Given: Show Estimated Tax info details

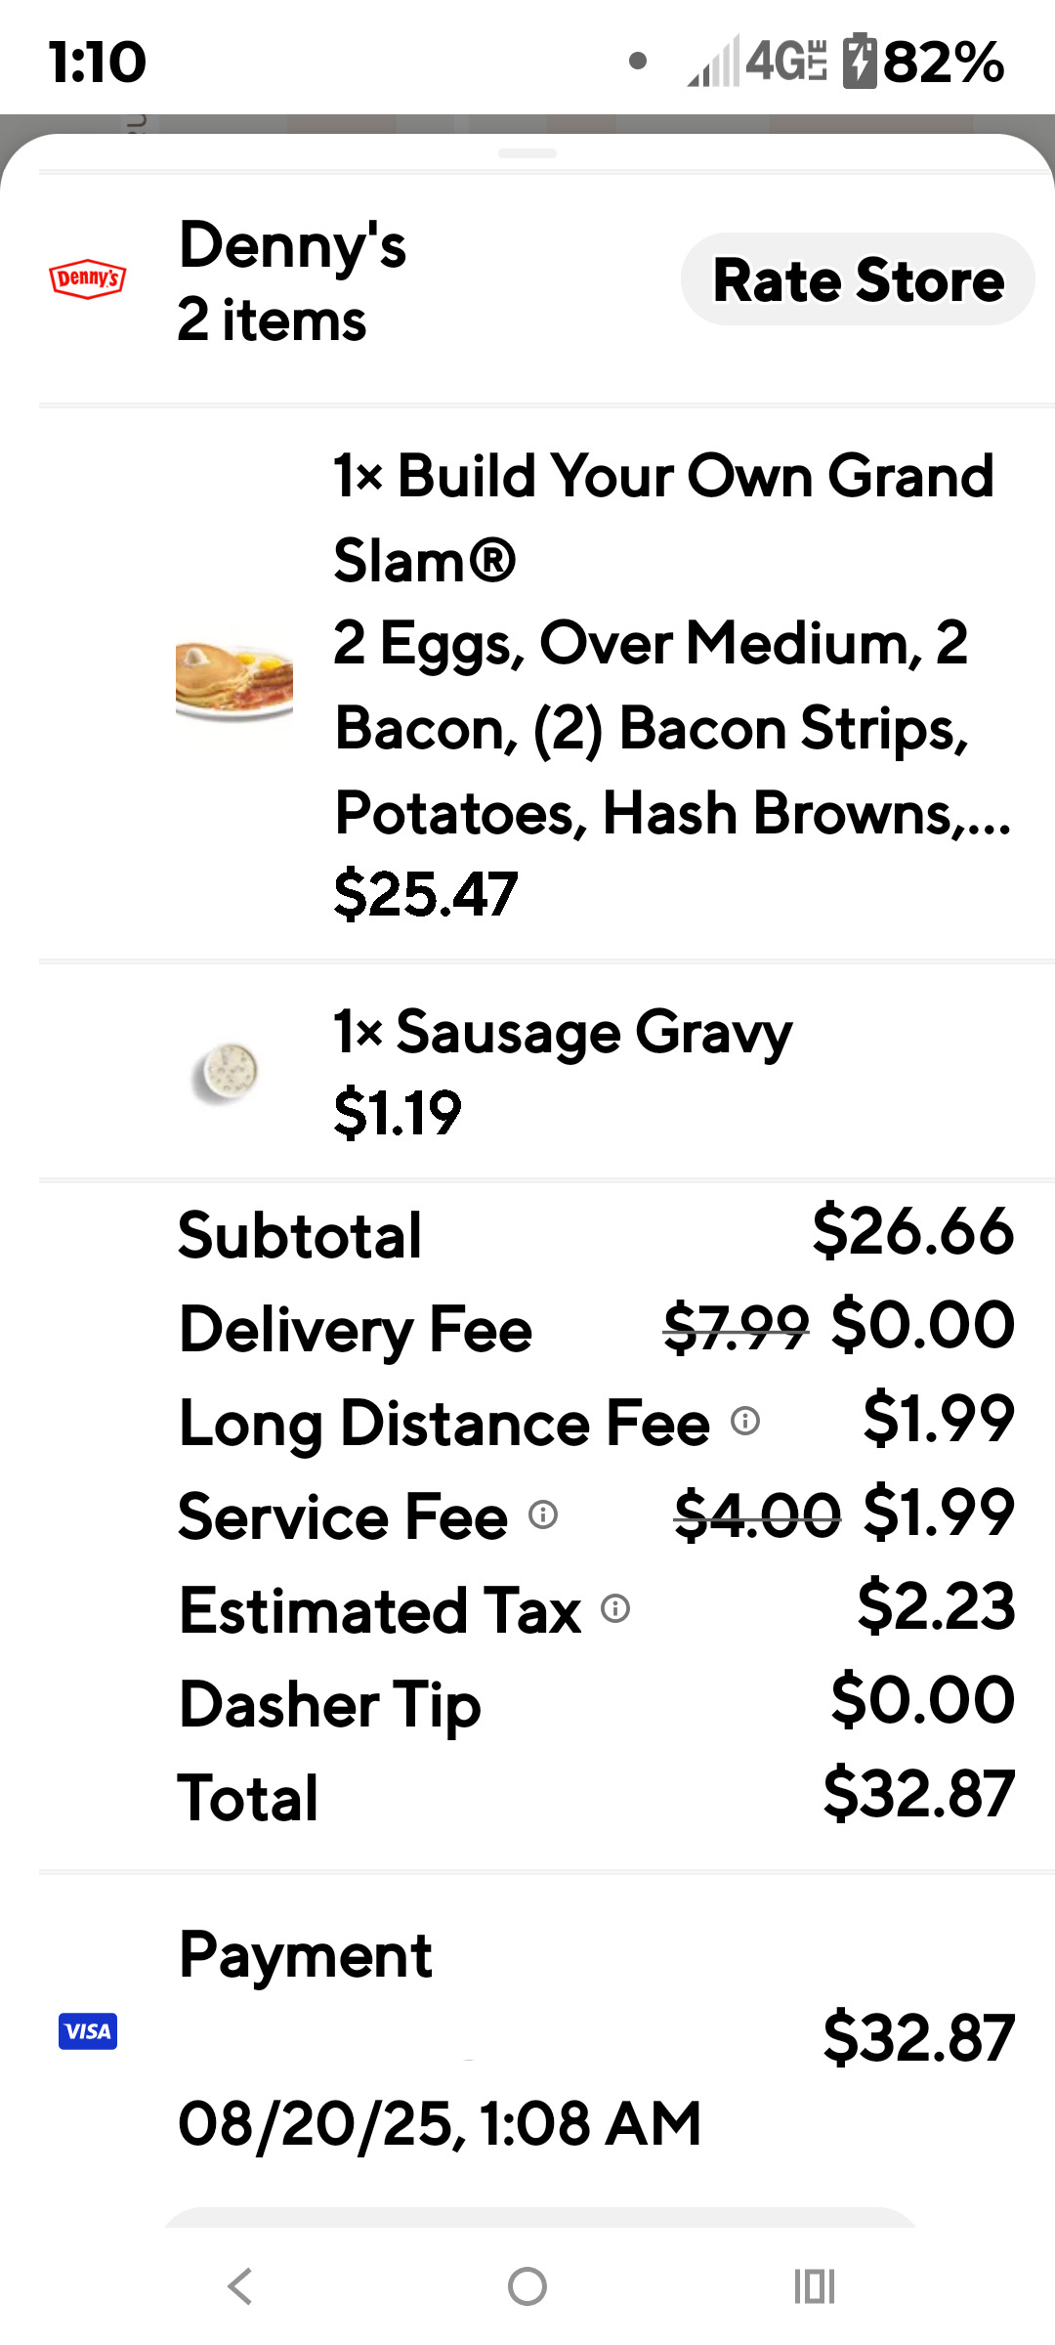Looking at the screenshot, I should 615,1608.
